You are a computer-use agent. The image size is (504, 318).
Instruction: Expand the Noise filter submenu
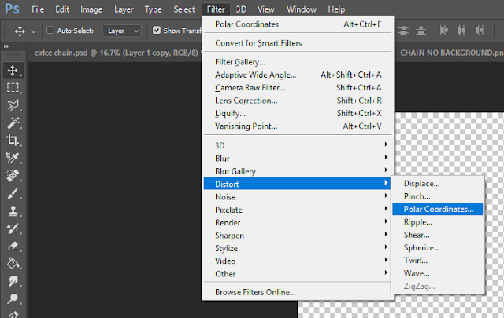(x=298, y=197)
